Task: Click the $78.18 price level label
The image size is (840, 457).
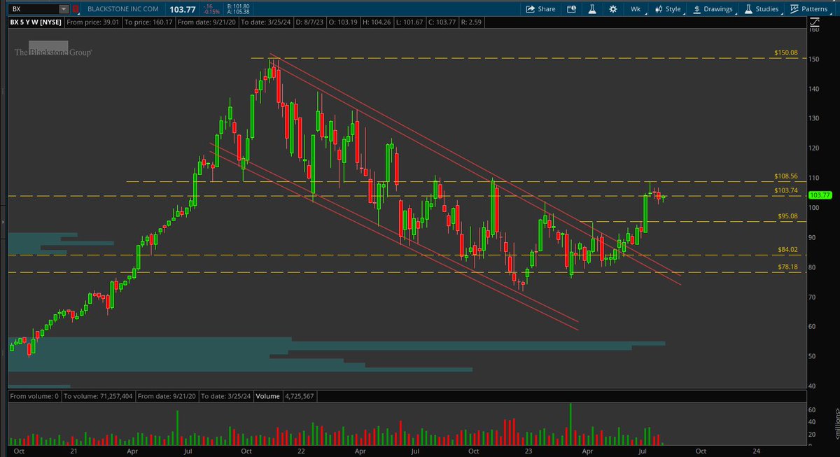Action: click(787, 267)
